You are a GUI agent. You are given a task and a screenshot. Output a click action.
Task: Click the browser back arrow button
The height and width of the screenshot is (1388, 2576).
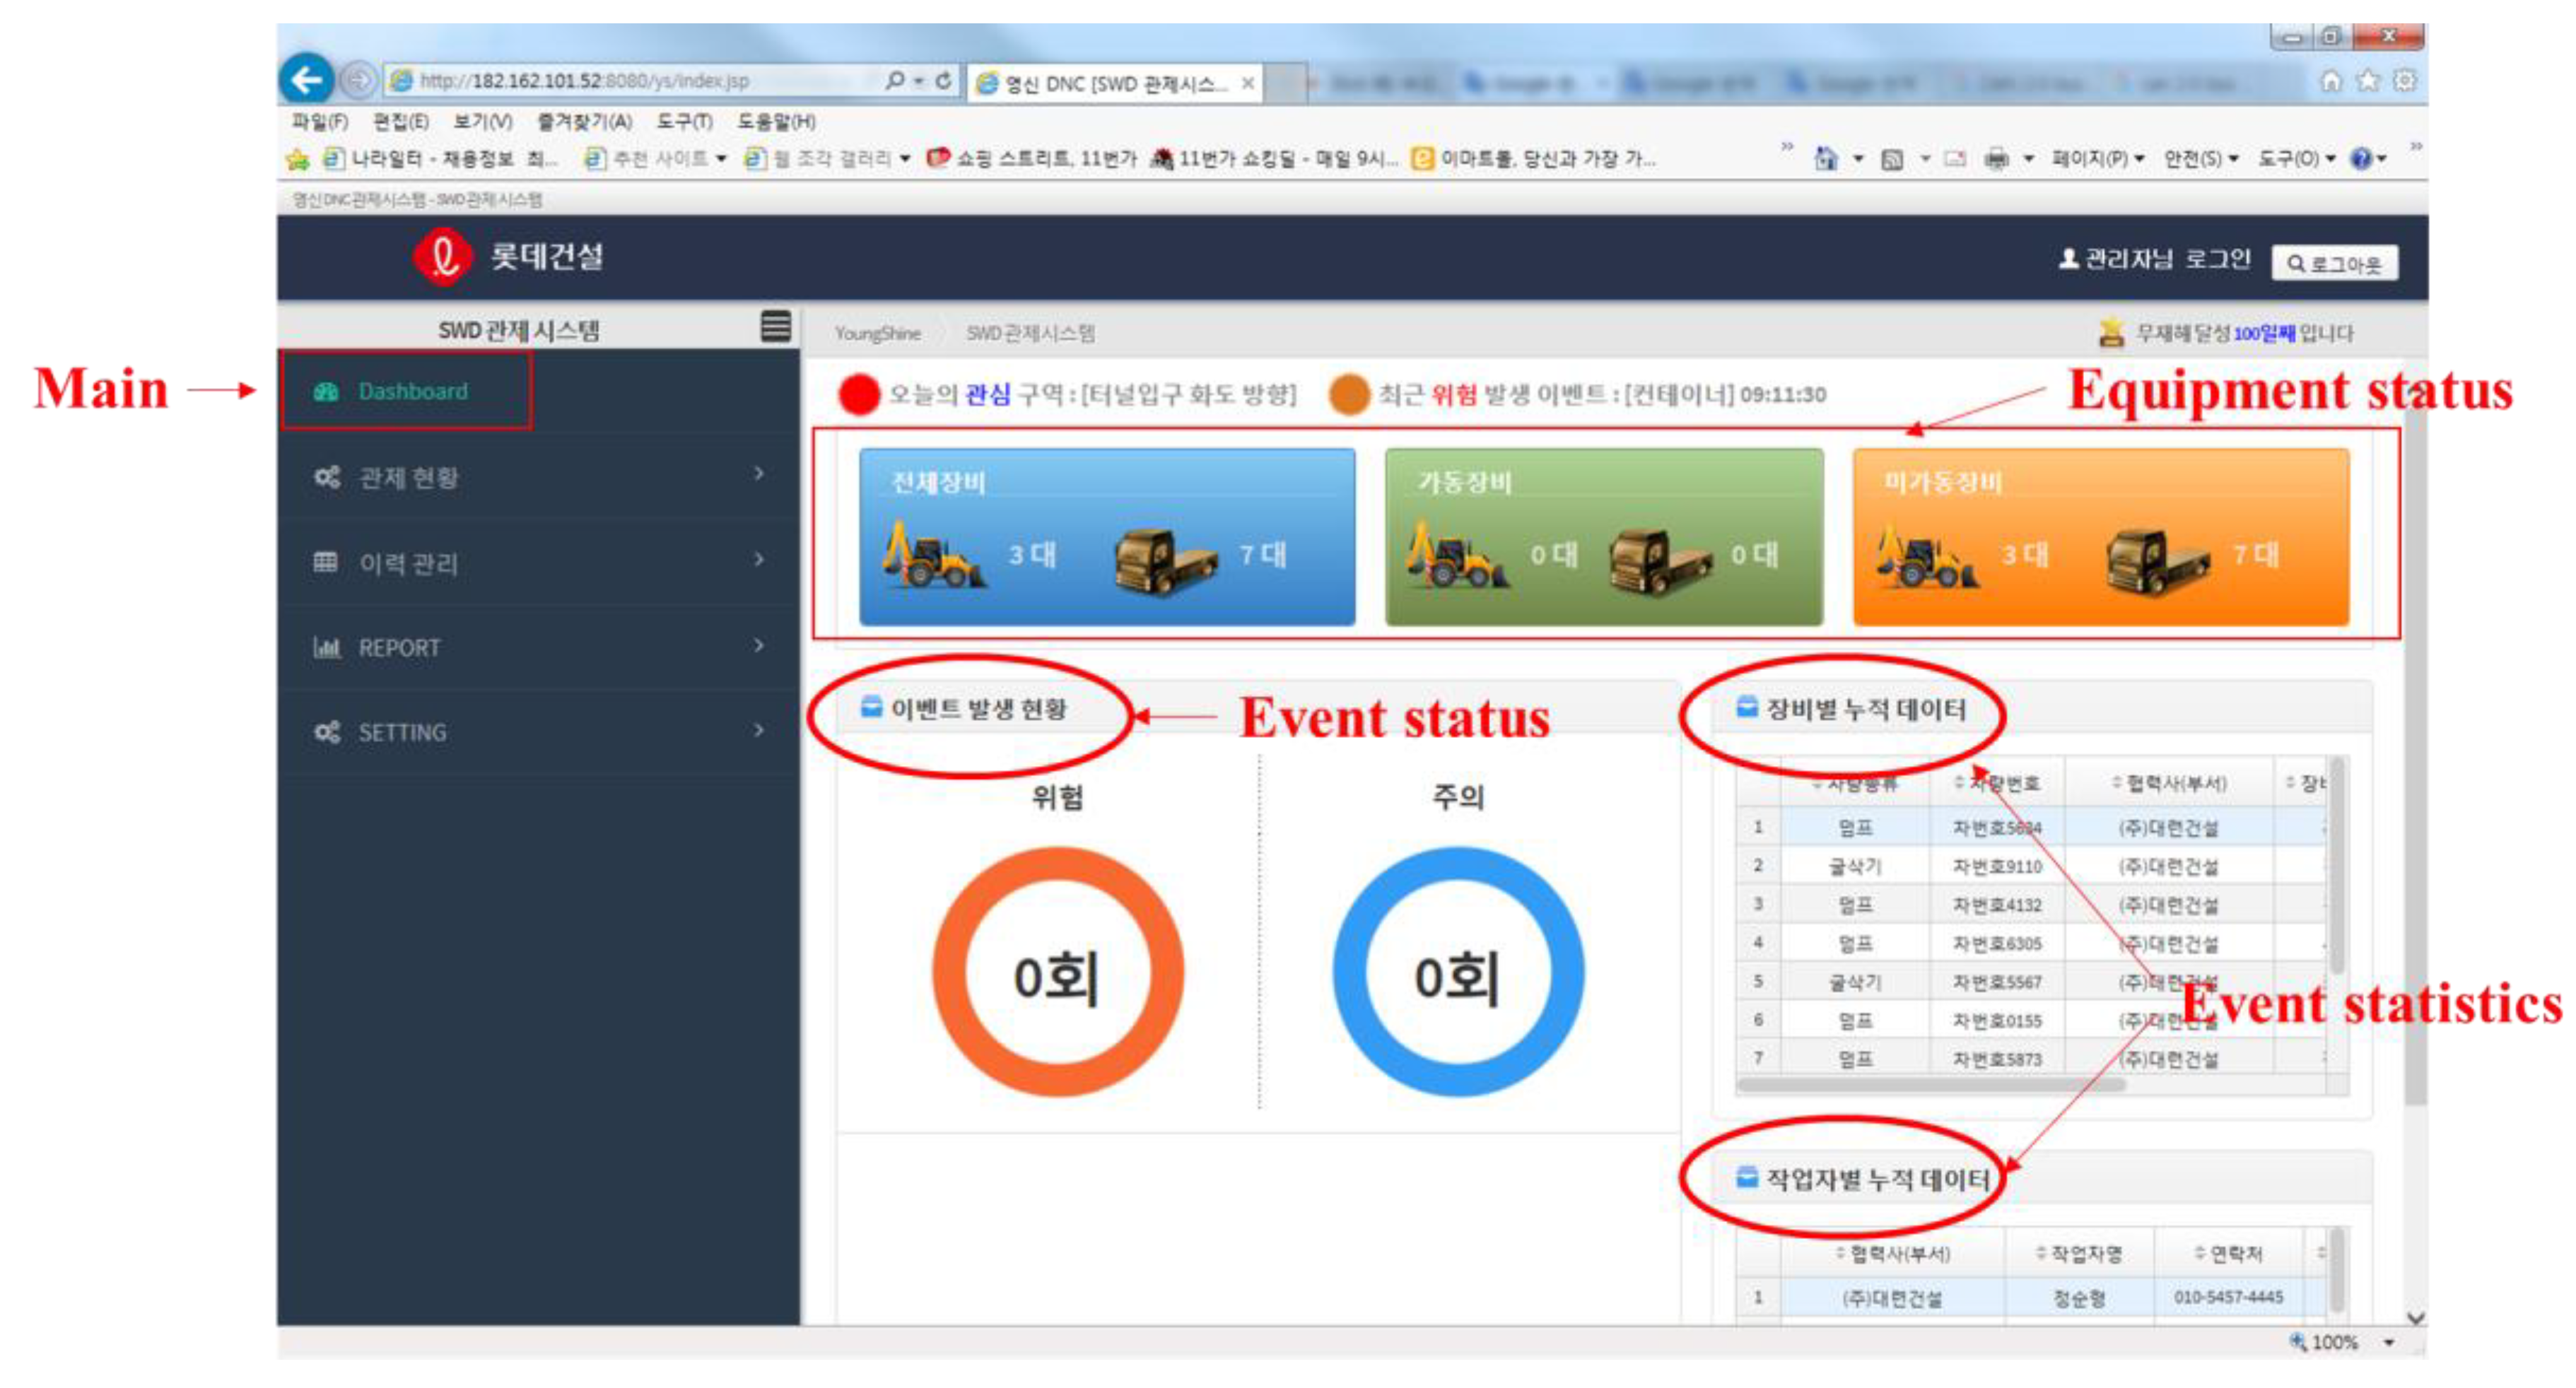point(306,79)
